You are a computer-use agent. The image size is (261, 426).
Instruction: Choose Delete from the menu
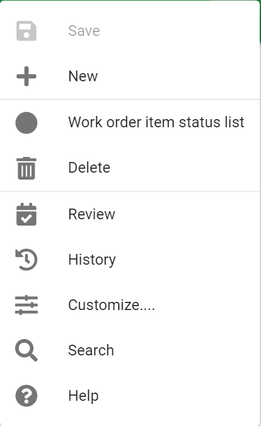coord(130,168)
